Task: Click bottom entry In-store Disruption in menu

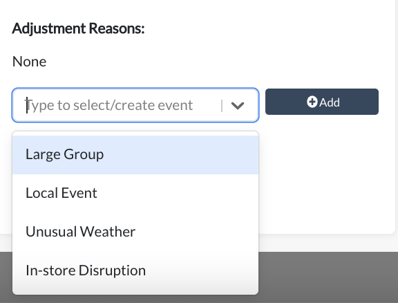Action: [x=135, y=270]
